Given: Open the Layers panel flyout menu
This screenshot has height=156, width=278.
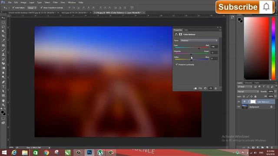Looking at the screenshot, I should click(x=276, y=83).
